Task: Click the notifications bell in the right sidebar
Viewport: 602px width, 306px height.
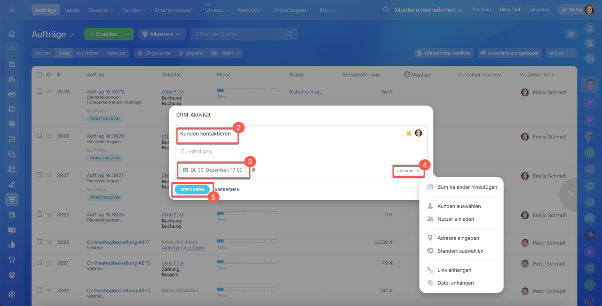Action: click(x=589, y=28)
